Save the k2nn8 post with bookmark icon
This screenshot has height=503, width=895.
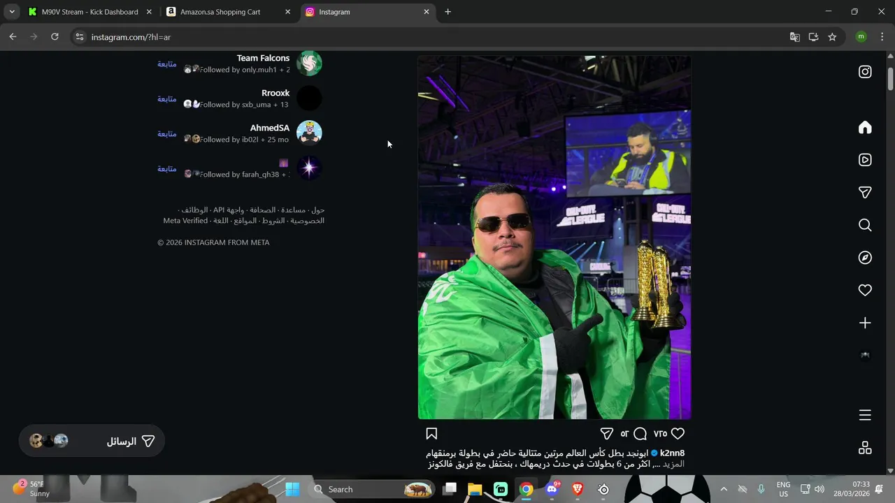[431, 434]
